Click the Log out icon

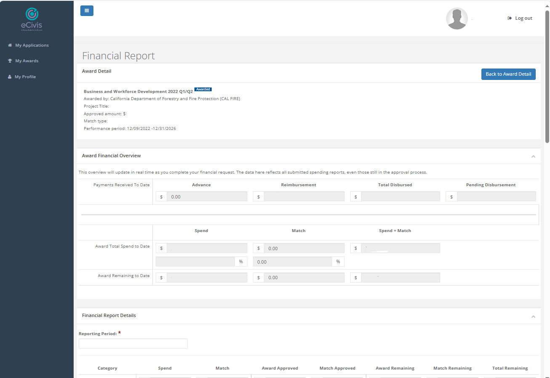510,18
